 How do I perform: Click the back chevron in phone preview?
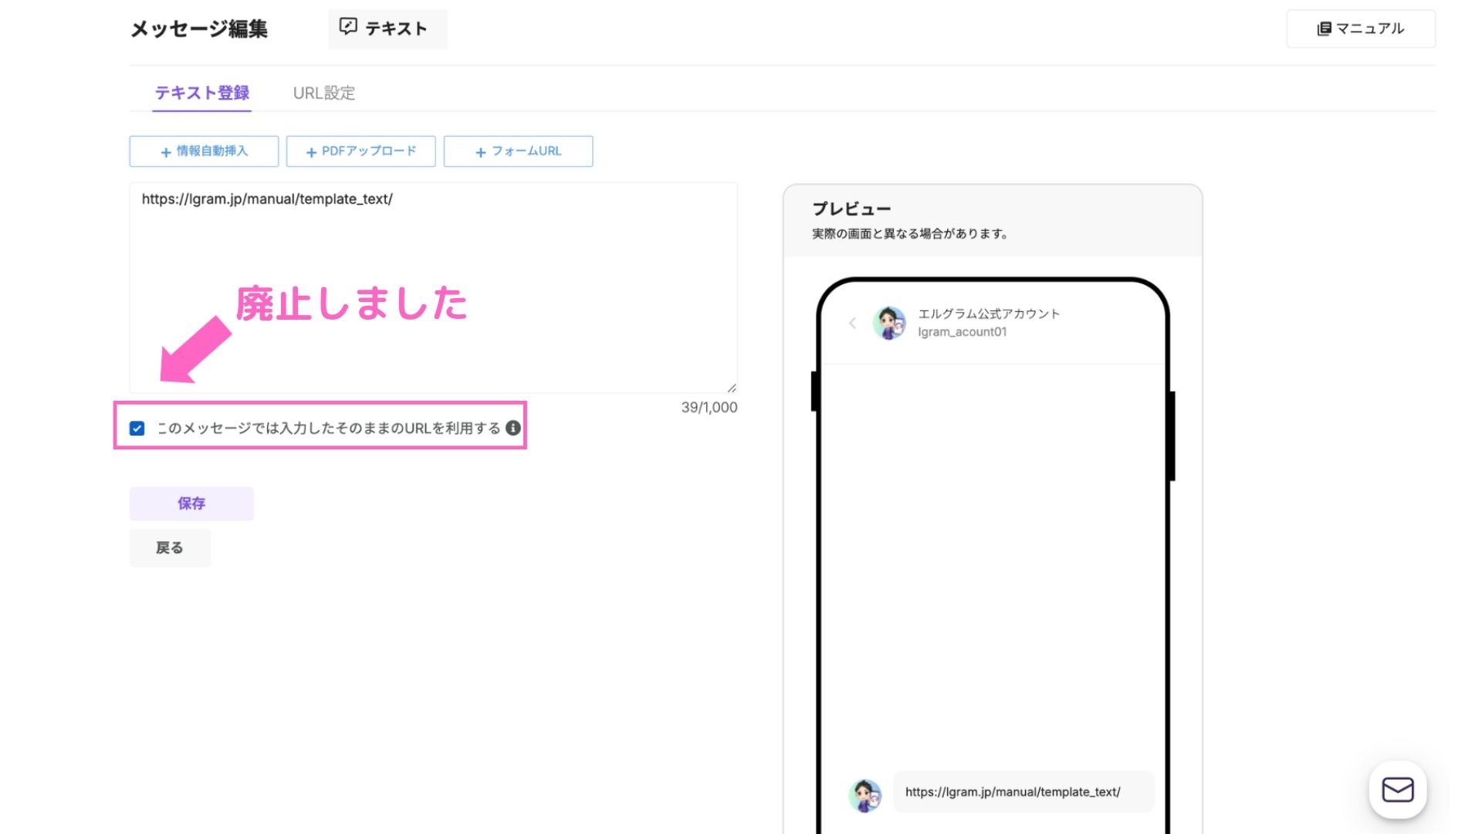pyautogui.click(x=852, y=323)
